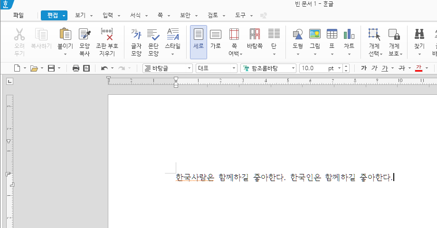This screenshot has height=228, width=437.
Task: Click the word 한국사람은 in document
Action: pos(195,177)
